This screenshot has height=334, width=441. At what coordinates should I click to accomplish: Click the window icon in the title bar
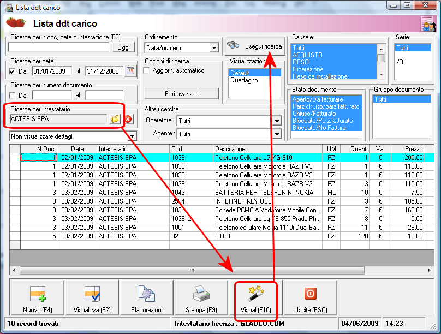[x=10, y=8]
